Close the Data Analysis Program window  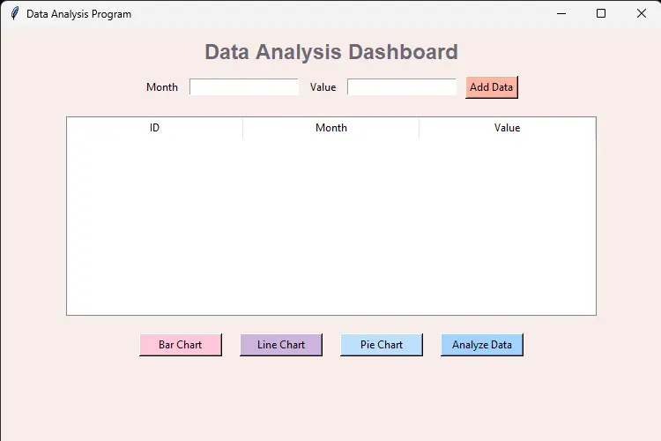point(641,13)
